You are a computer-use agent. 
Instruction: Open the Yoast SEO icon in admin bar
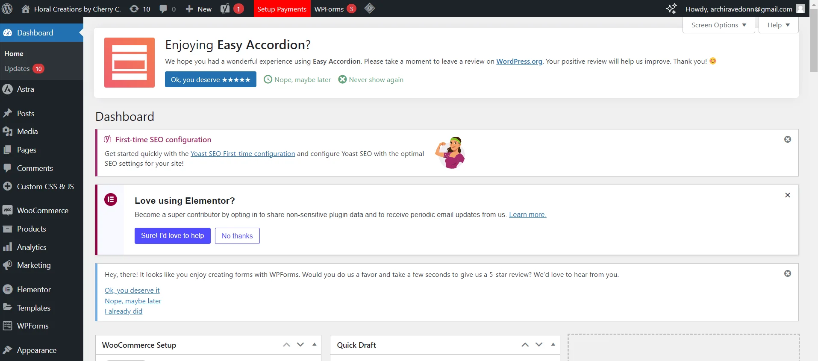pos(225,9)
